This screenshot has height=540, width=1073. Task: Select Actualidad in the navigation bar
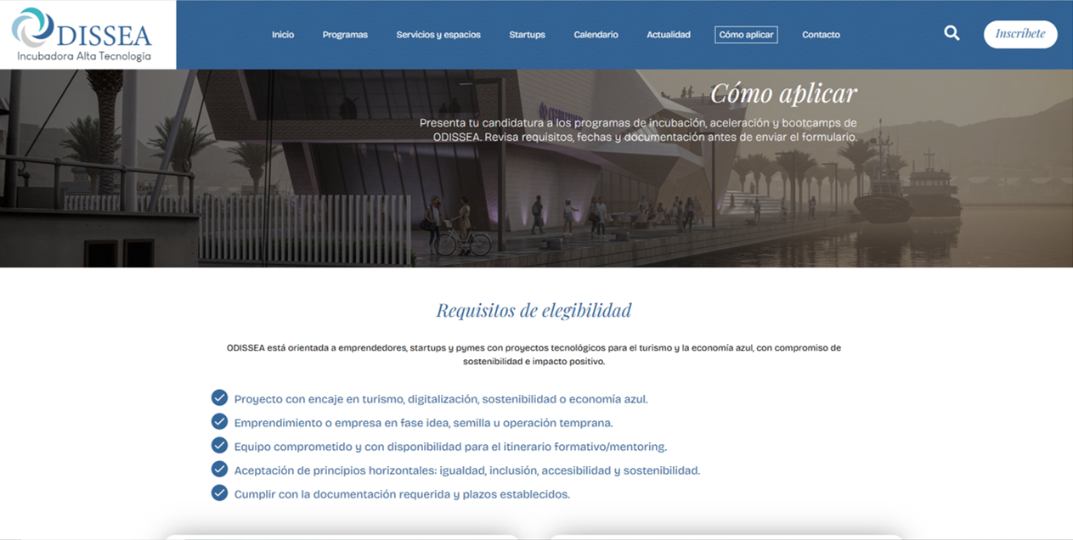[x=669, y=35]
